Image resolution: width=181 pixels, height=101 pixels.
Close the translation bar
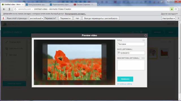pyautogui.click(x=178, y=18)
